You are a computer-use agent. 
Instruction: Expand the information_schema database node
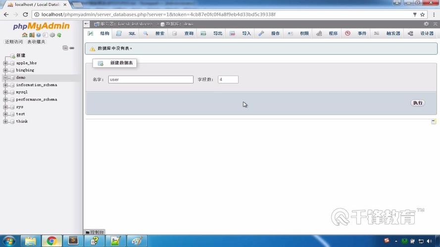point(5,85)
